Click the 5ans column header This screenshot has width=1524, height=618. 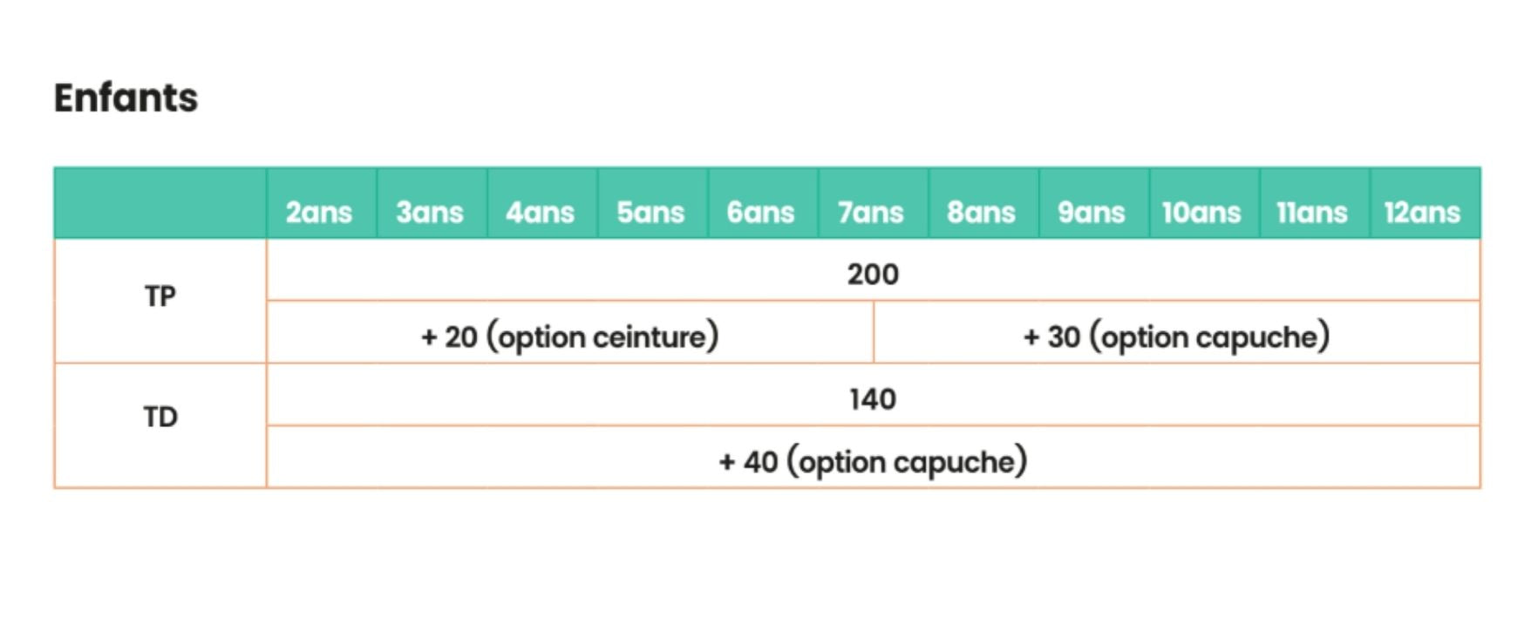click(x=650, y=212)
